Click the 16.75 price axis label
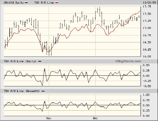Viewport: 158px width, 121px height. [x=147, y=35]
